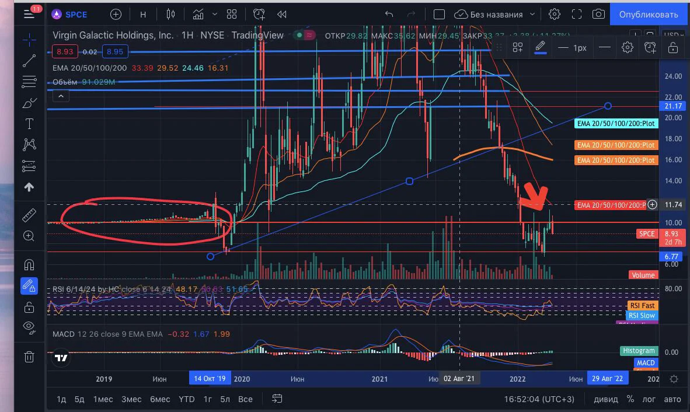Toggle hide all drawings eye icon
690x412 pixels.
coord(29,327)
